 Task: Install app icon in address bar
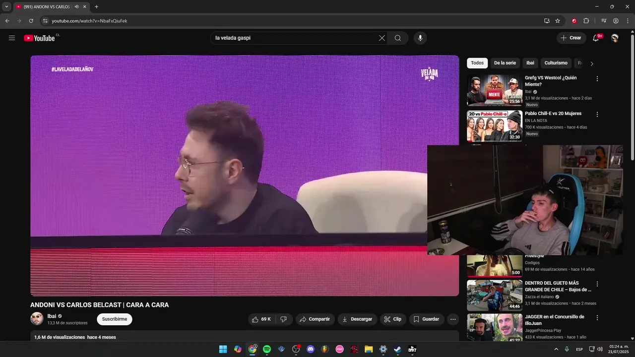pyautogui.click(x=547, y=21)
